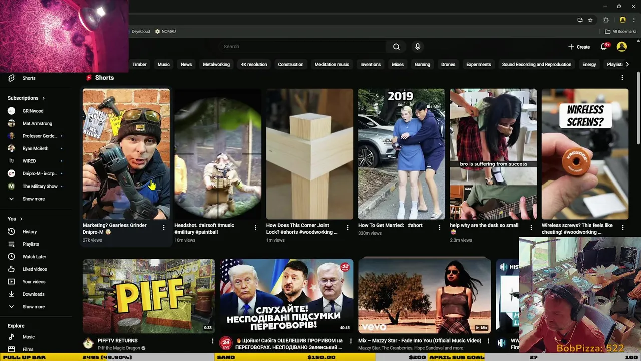This screenshot has height=361, width=641.
Task: Open options for Mazzy Star mix
Action: pyautogui.click(x=488, y=341)
